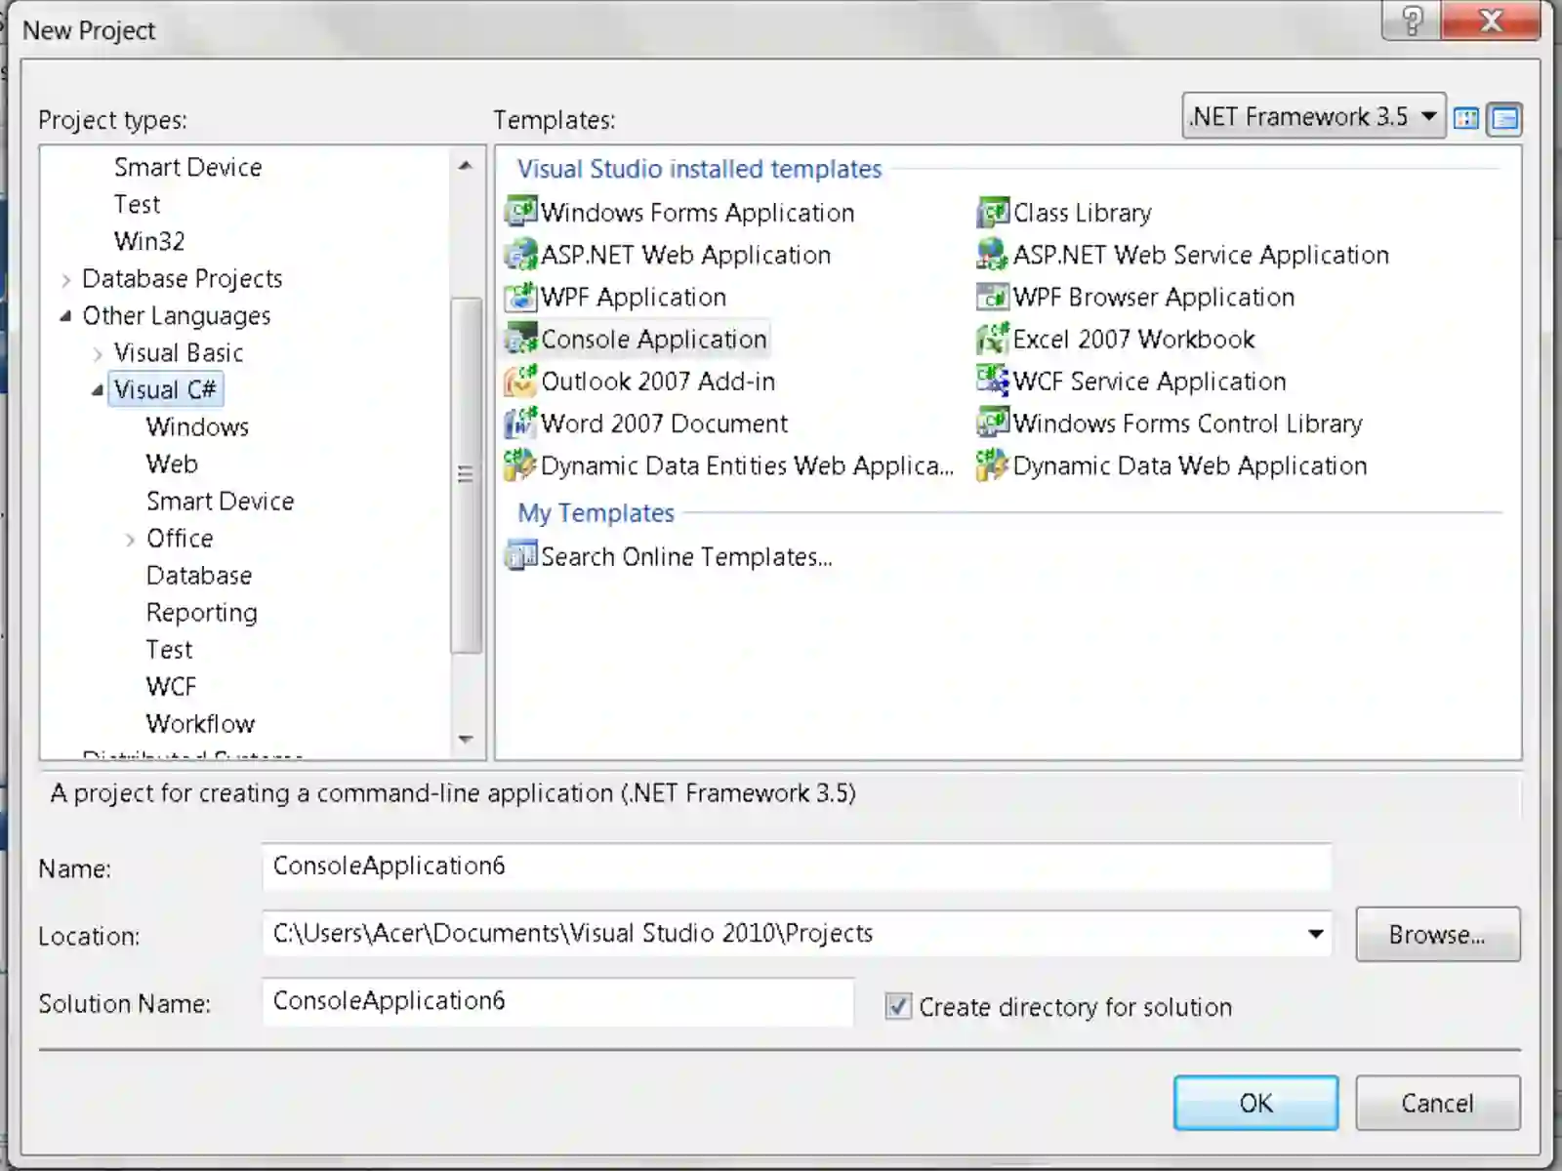
Task: Select the ASP.NET Web Application template icon
Action: [521, 255]
